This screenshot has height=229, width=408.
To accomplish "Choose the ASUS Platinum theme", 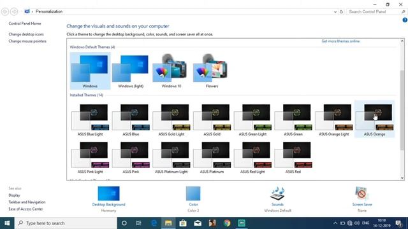I will 212,157.
